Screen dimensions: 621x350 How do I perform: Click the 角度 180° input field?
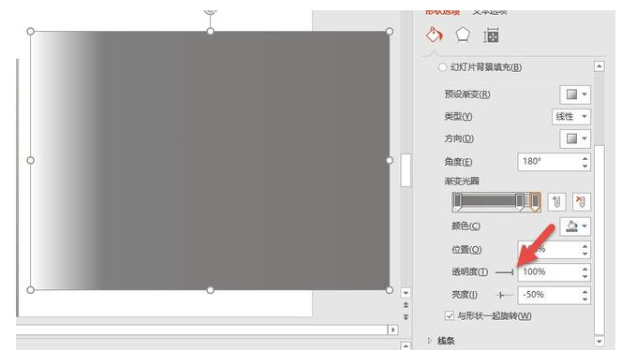click(550, 162)
